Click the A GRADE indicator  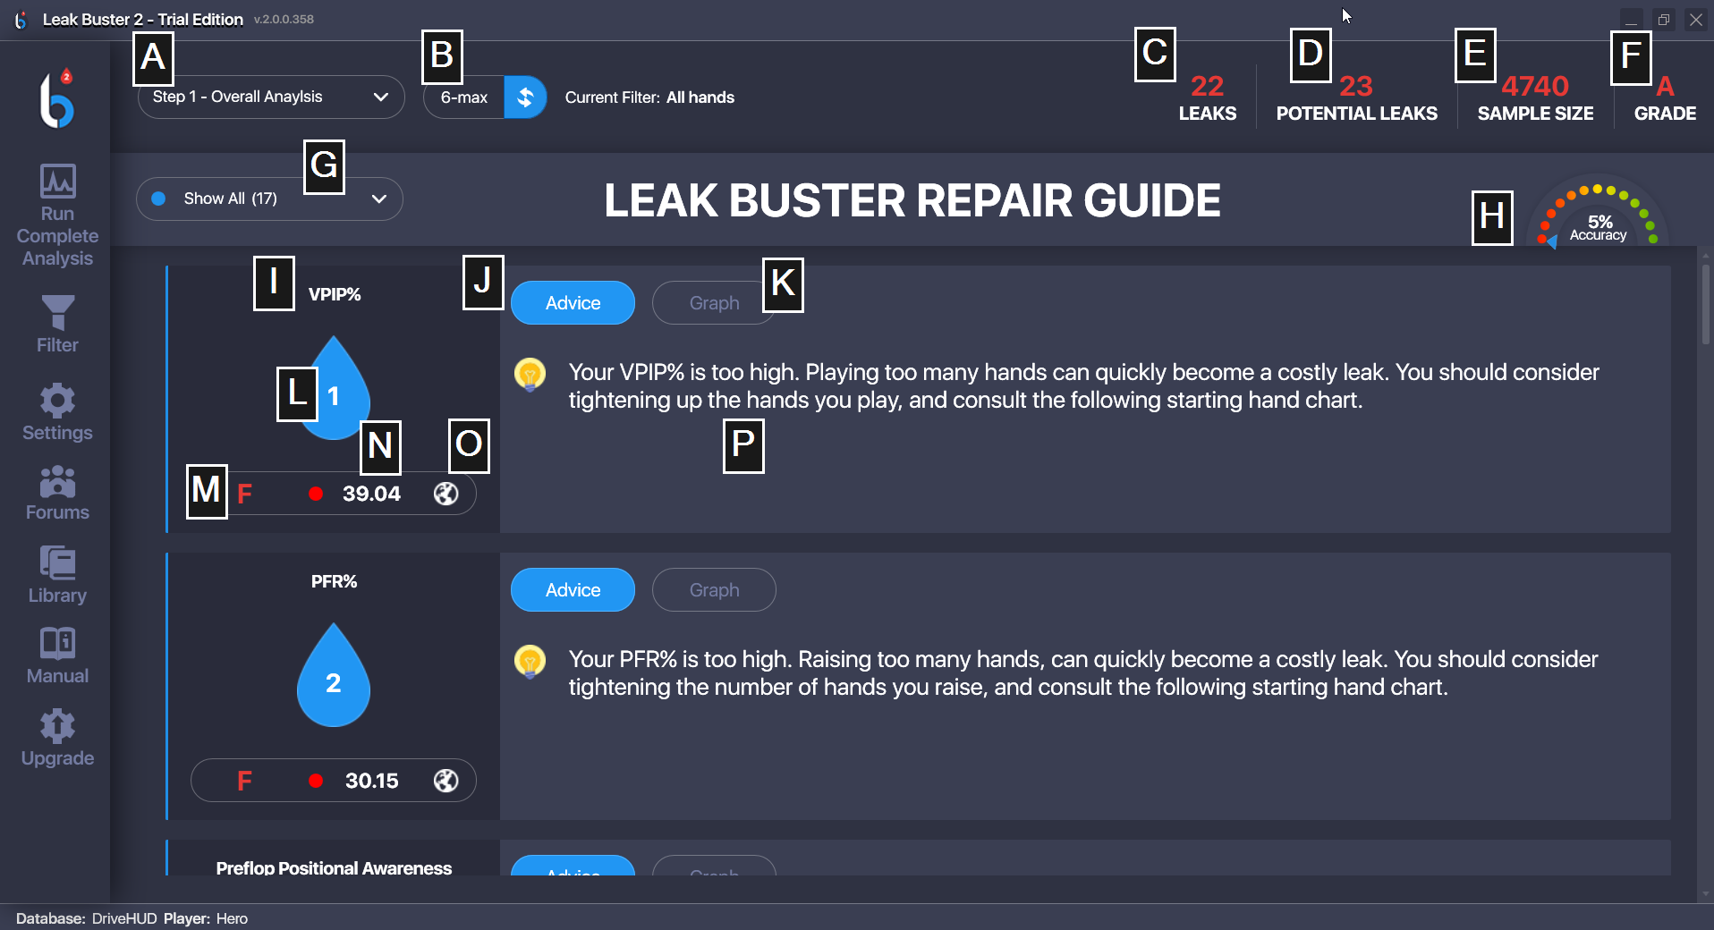pos(1665,98)
